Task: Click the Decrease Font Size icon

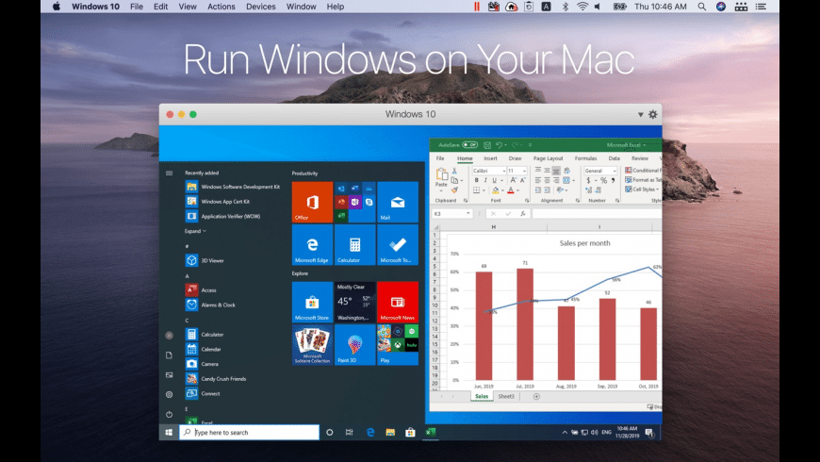Action: coord(522,180)
